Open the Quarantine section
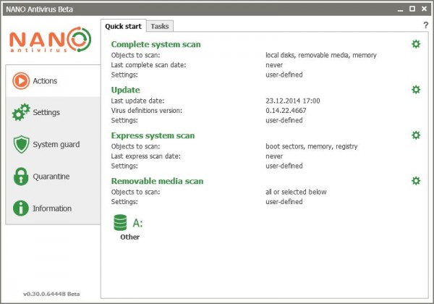Viewport: 434px width, 304px height. point(53,177)
